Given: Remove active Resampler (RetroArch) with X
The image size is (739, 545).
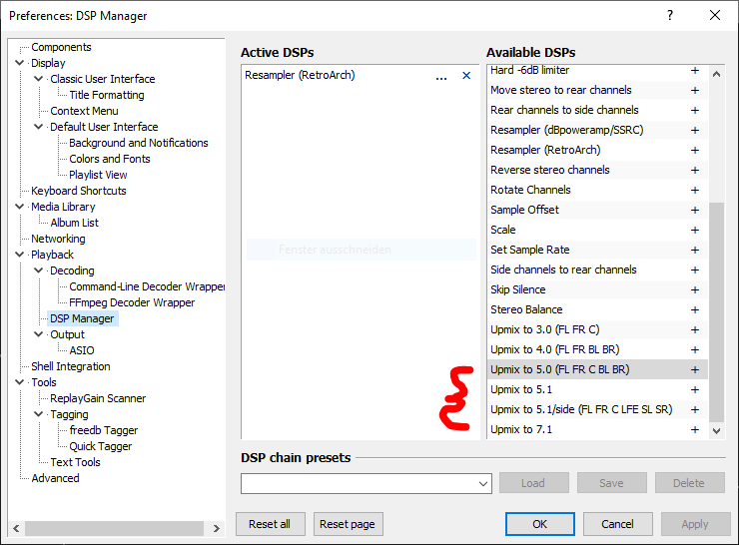Looking at the screenshot, I should click(x=466, y=76).
